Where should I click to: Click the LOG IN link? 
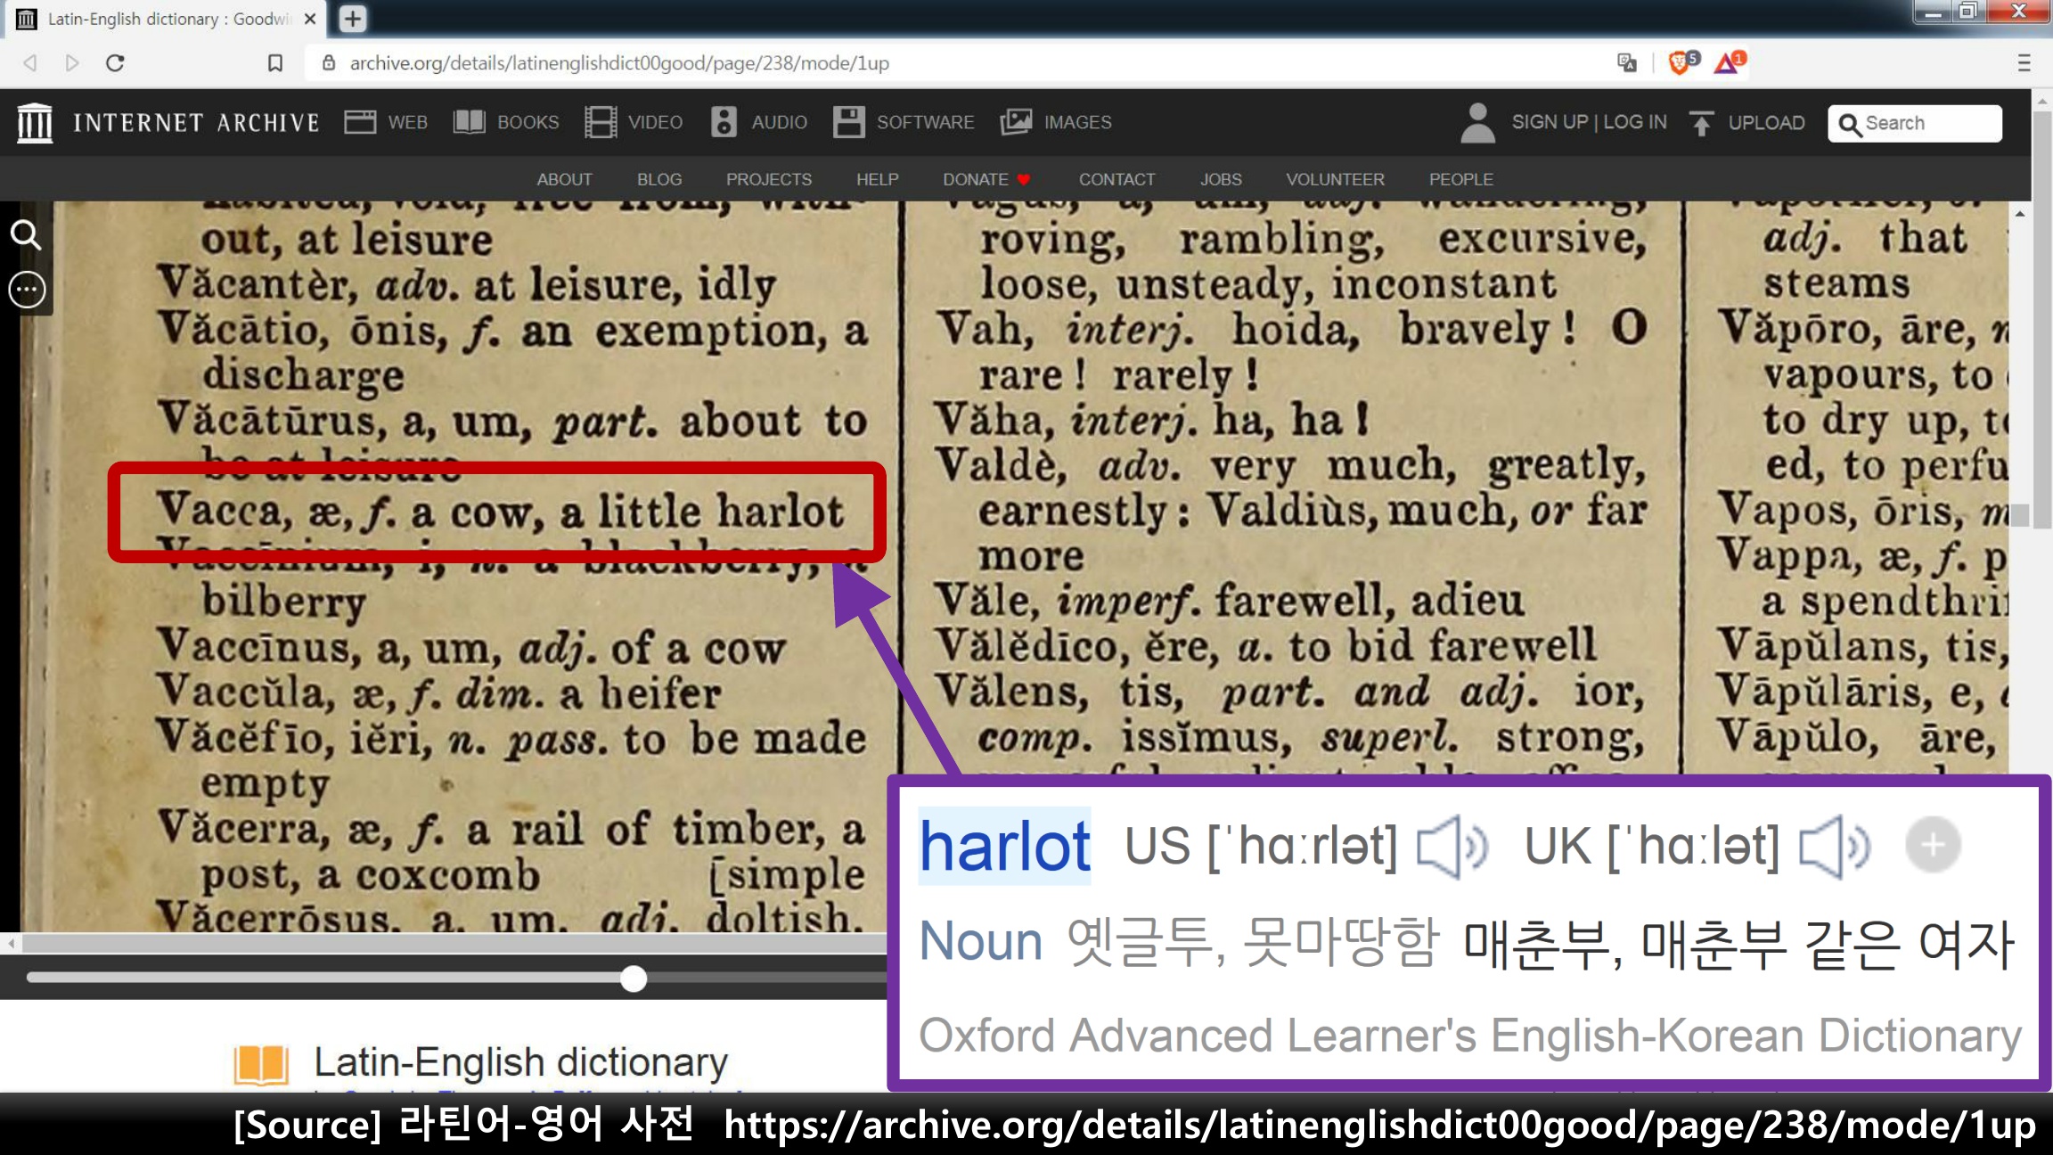pos(1635,122)
